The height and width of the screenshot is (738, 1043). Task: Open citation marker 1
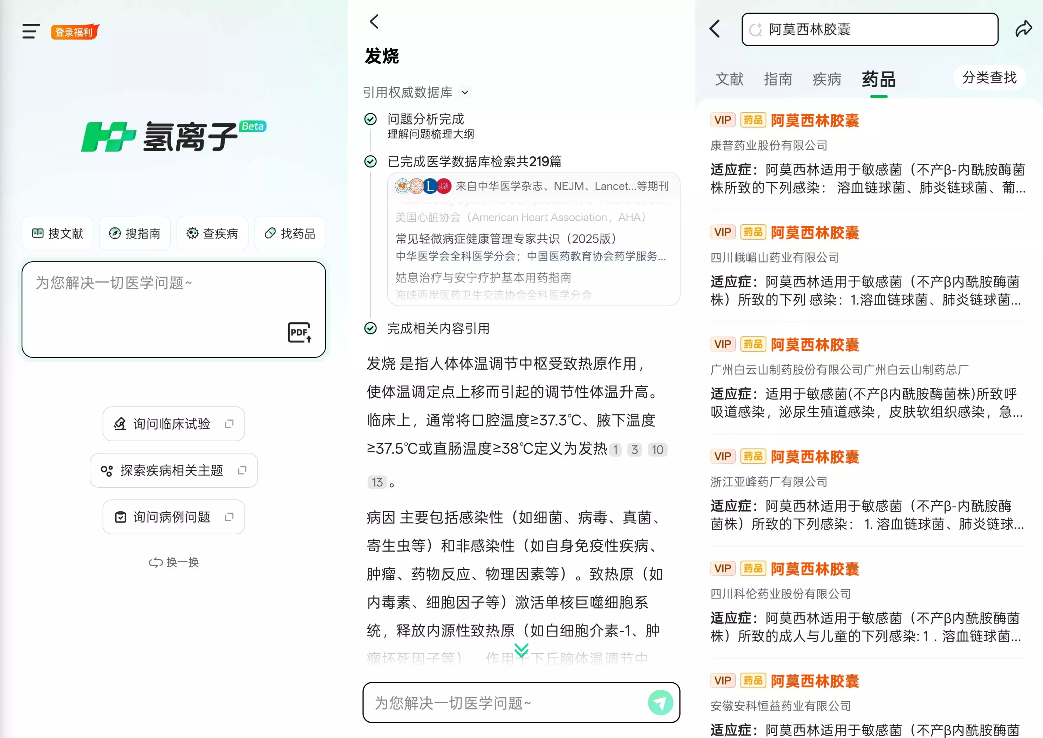coord(615,450)
